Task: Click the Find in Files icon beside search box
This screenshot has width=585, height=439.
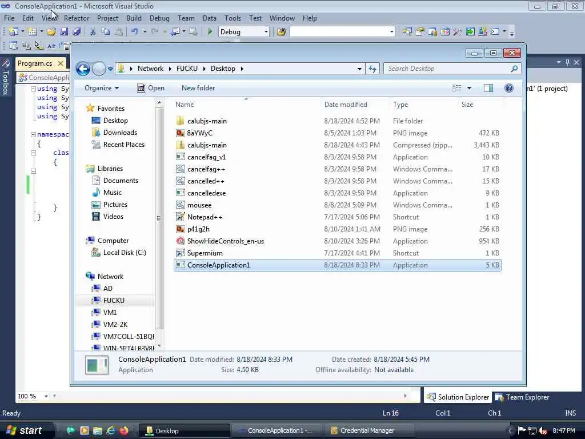Action: coord(282,32)
